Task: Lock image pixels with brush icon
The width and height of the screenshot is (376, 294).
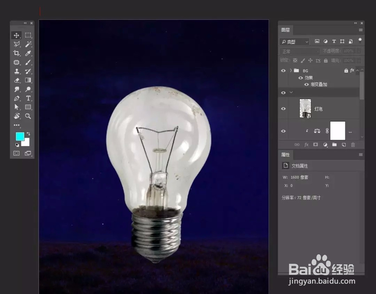Action: 303,60
